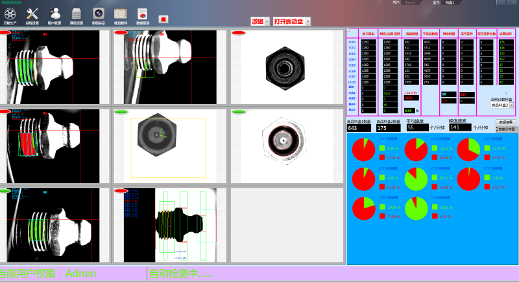Click the CCD1 yield pie chart

(x=364, y=150)
